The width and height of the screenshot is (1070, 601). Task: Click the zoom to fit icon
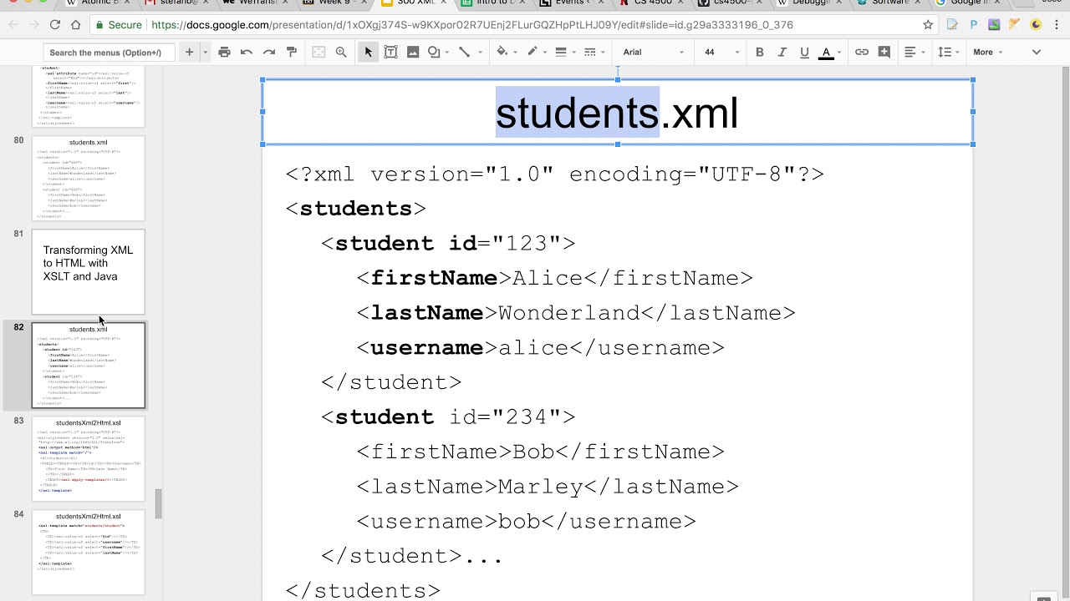(318, 52)
